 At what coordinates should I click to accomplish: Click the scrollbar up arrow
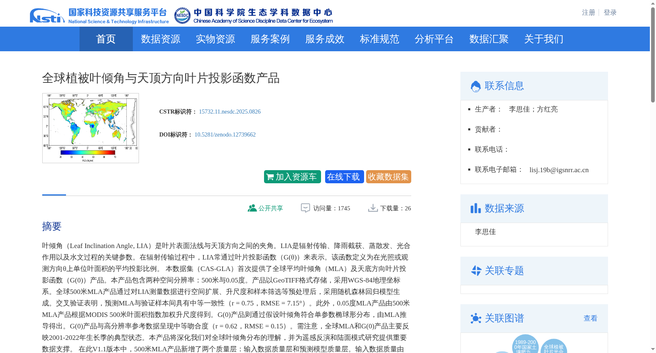[x=653, y=3]
